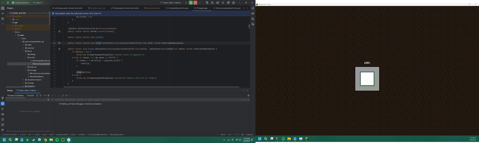Open the Project view selector dropdown

[x=11, y=8]
